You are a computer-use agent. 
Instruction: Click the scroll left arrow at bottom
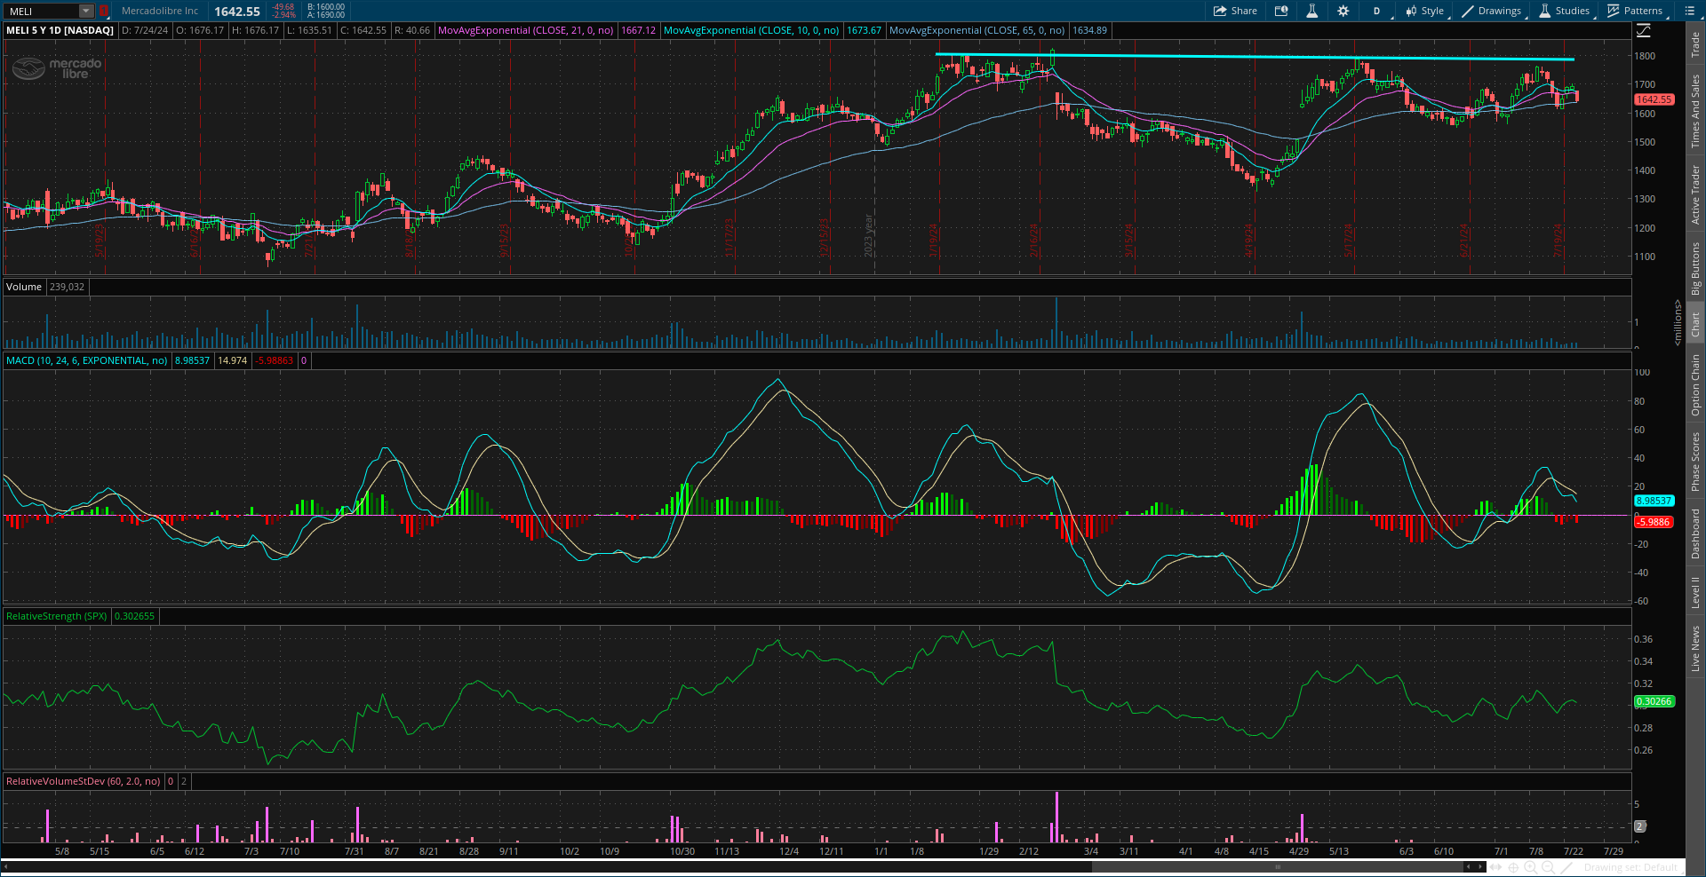pyautogui.click(x=5, y=866)
